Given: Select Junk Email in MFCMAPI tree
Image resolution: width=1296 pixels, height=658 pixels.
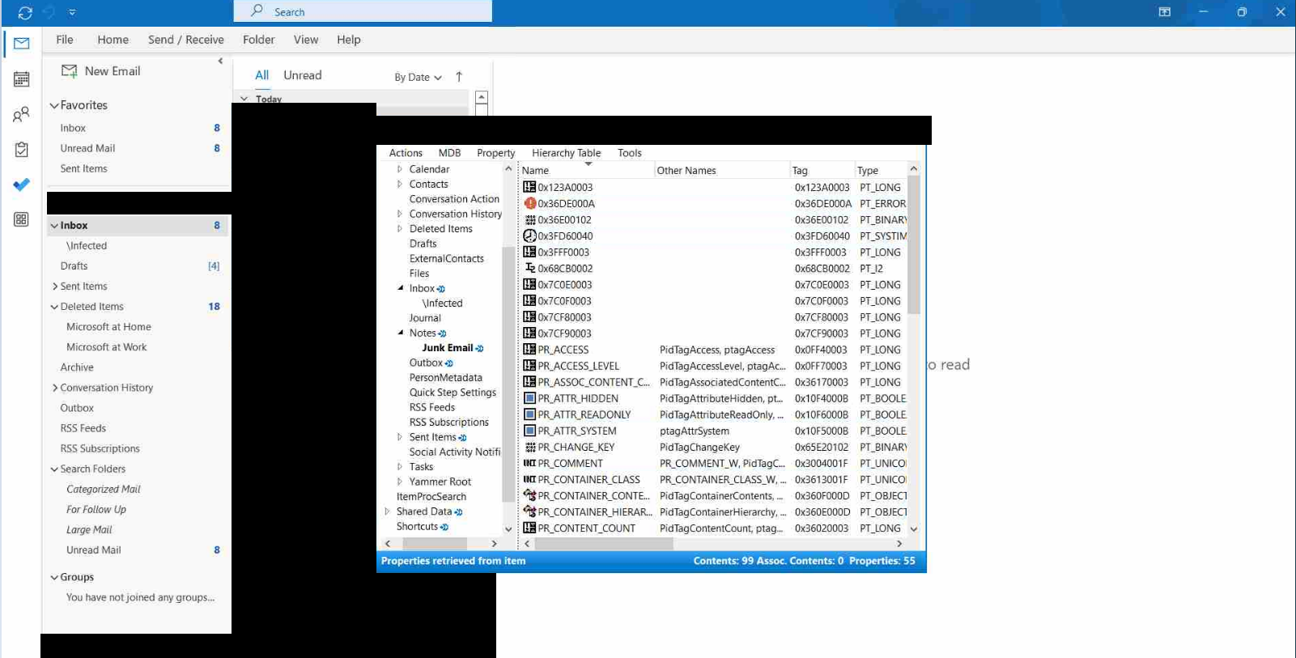Looking at the screenshot, I should [447, 348].
